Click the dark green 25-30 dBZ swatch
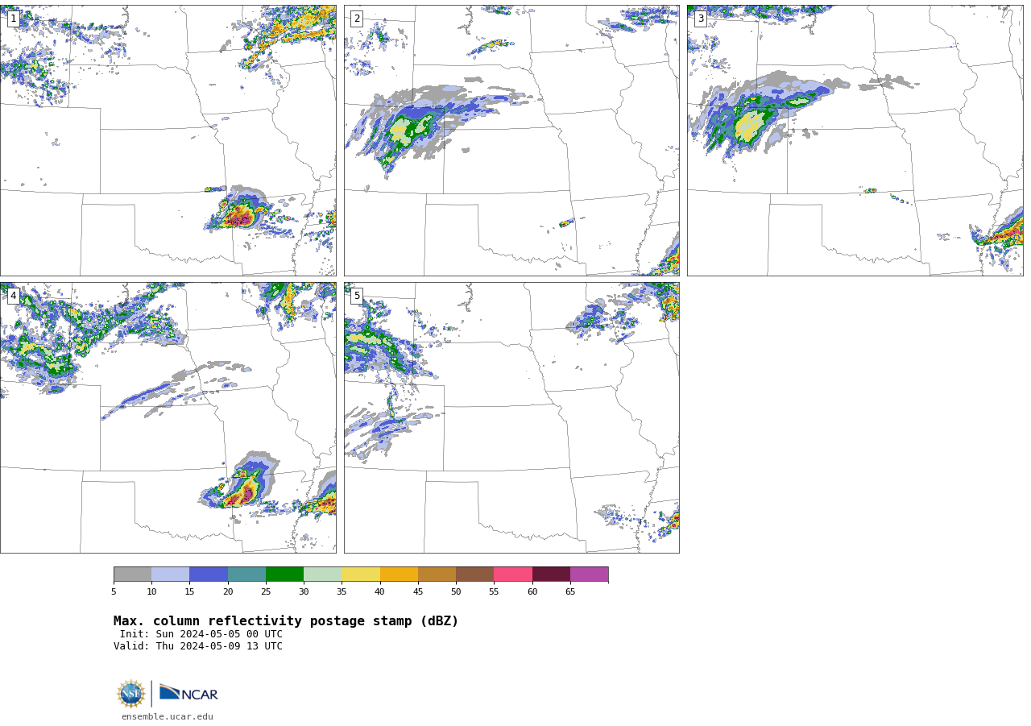The image size is (1031, 726). pyautogui.click(x=284, y=575)
